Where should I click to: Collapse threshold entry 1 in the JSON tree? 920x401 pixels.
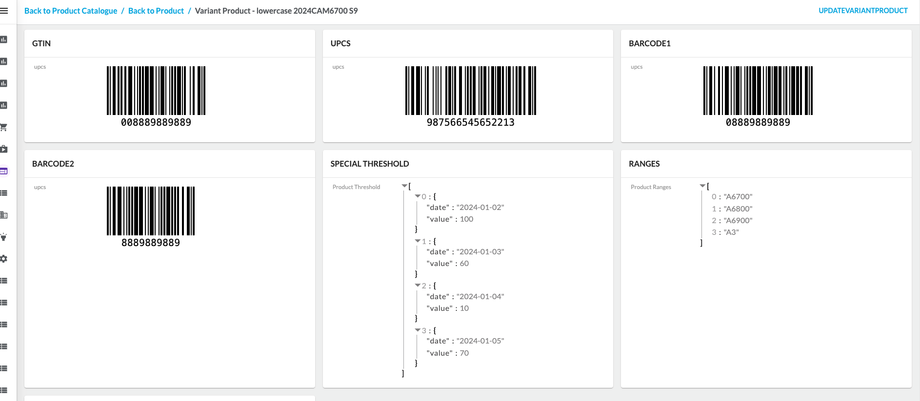[418, 241]
